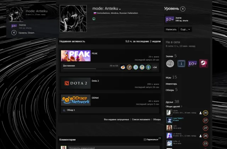227x149 pixels.
Task: Open avatar of friend trifle <3
Action: click(x=169, y=143)
